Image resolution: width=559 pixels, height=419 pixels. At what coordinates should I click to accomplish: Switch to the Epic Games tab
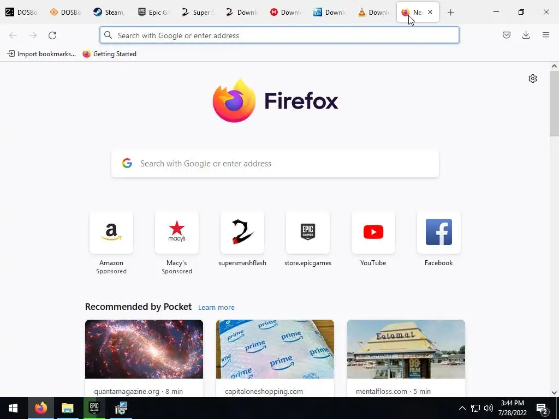coord(154,13)
